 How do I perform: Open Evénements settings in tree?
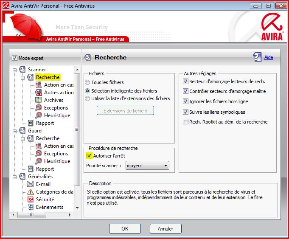(x=50, y=207)
